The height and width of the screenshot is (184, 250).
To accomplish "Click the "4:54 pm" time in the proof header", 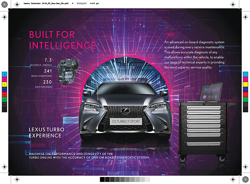I will 94,3.
